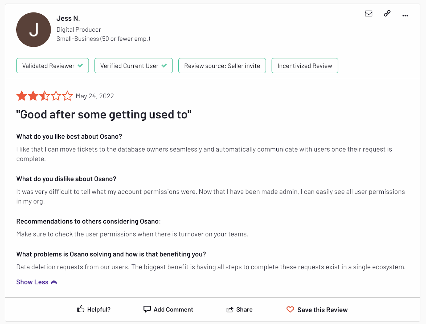The image size is (426, 324).
Task: Copy review link via chain icon
Action: pyautogui.click(x=387, y=13)
